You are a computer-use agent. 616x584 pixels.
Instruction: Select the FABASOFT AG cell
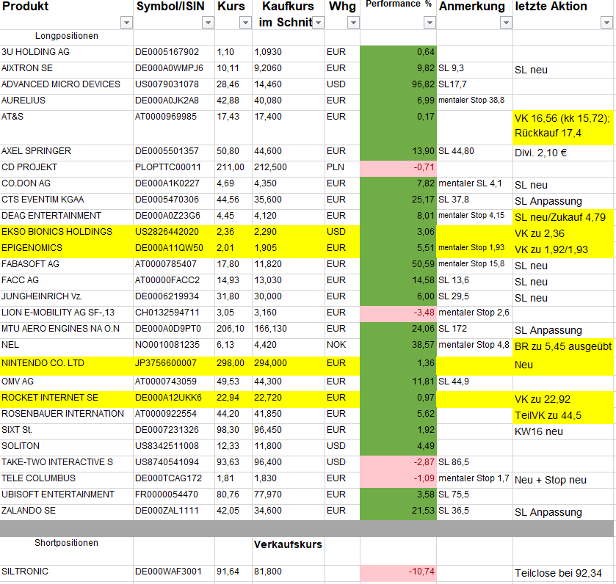66,266
